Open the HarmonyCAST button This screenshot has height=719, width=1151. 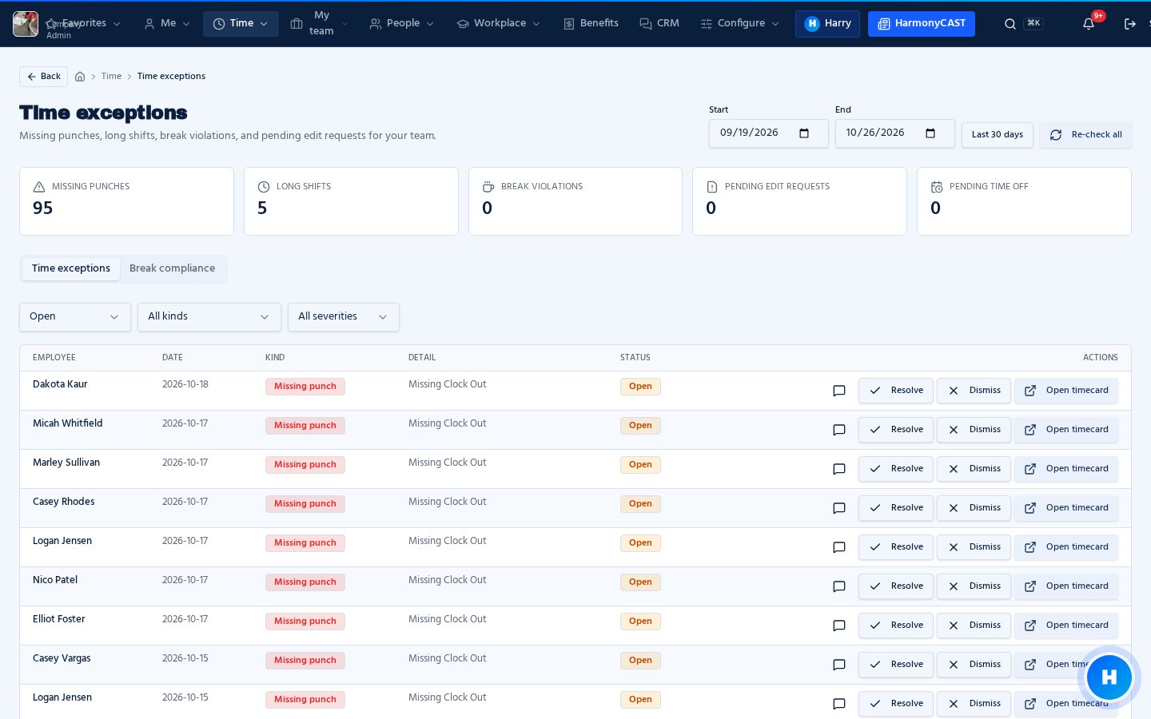click(922, 24)
